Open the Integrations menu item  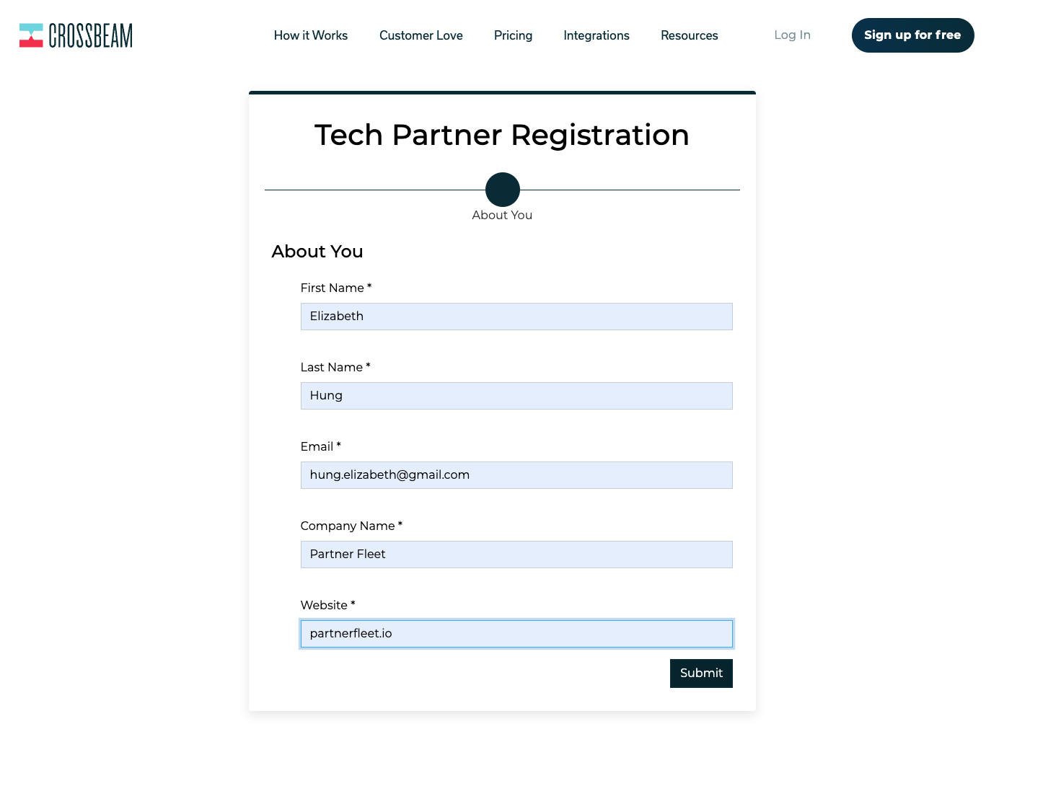tap(597, 35)
